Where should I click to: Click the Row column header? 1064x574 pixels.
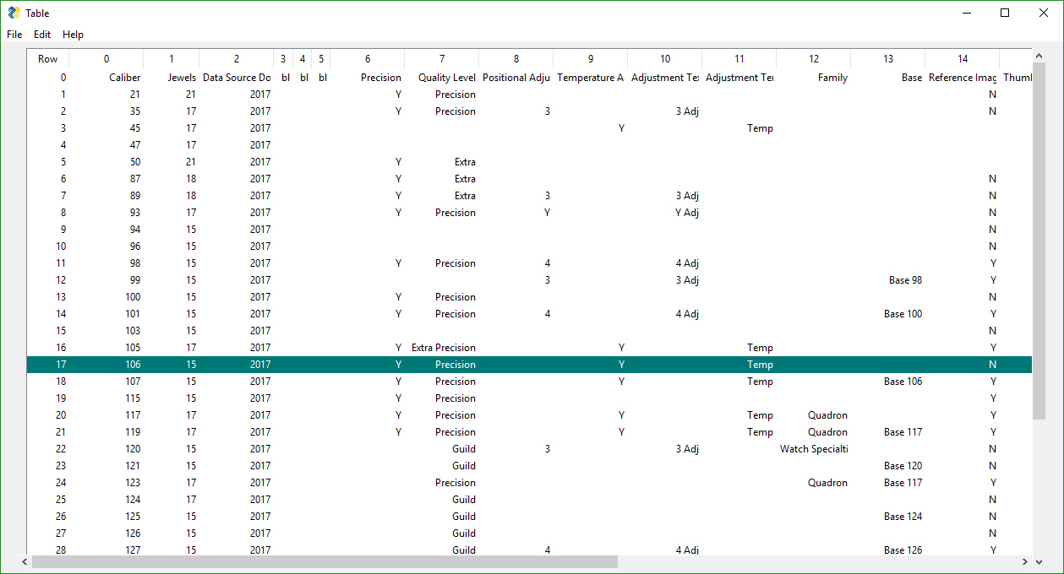[x=48, y=59]
